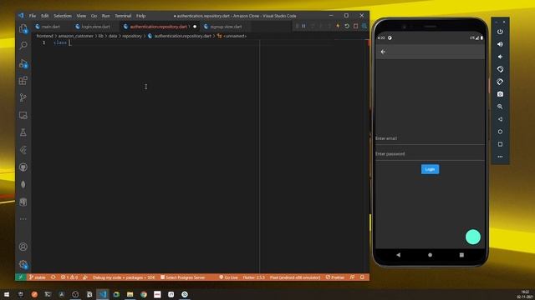Tap the blue Login button in emulator
The width and height of the screenshot is (535, 300).
430,169
